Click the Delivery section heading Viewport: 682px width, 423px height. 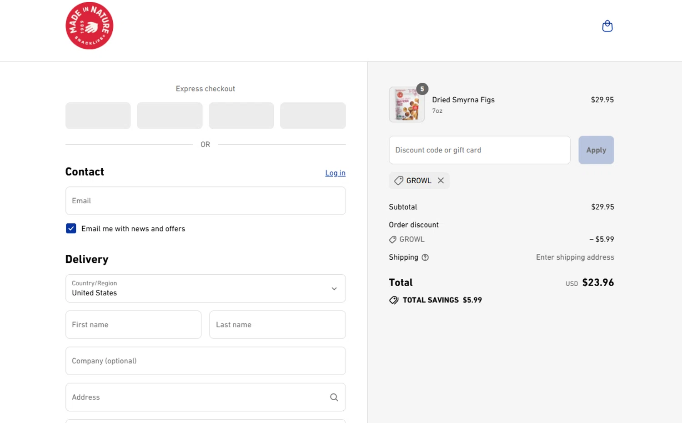coord(87,259)
